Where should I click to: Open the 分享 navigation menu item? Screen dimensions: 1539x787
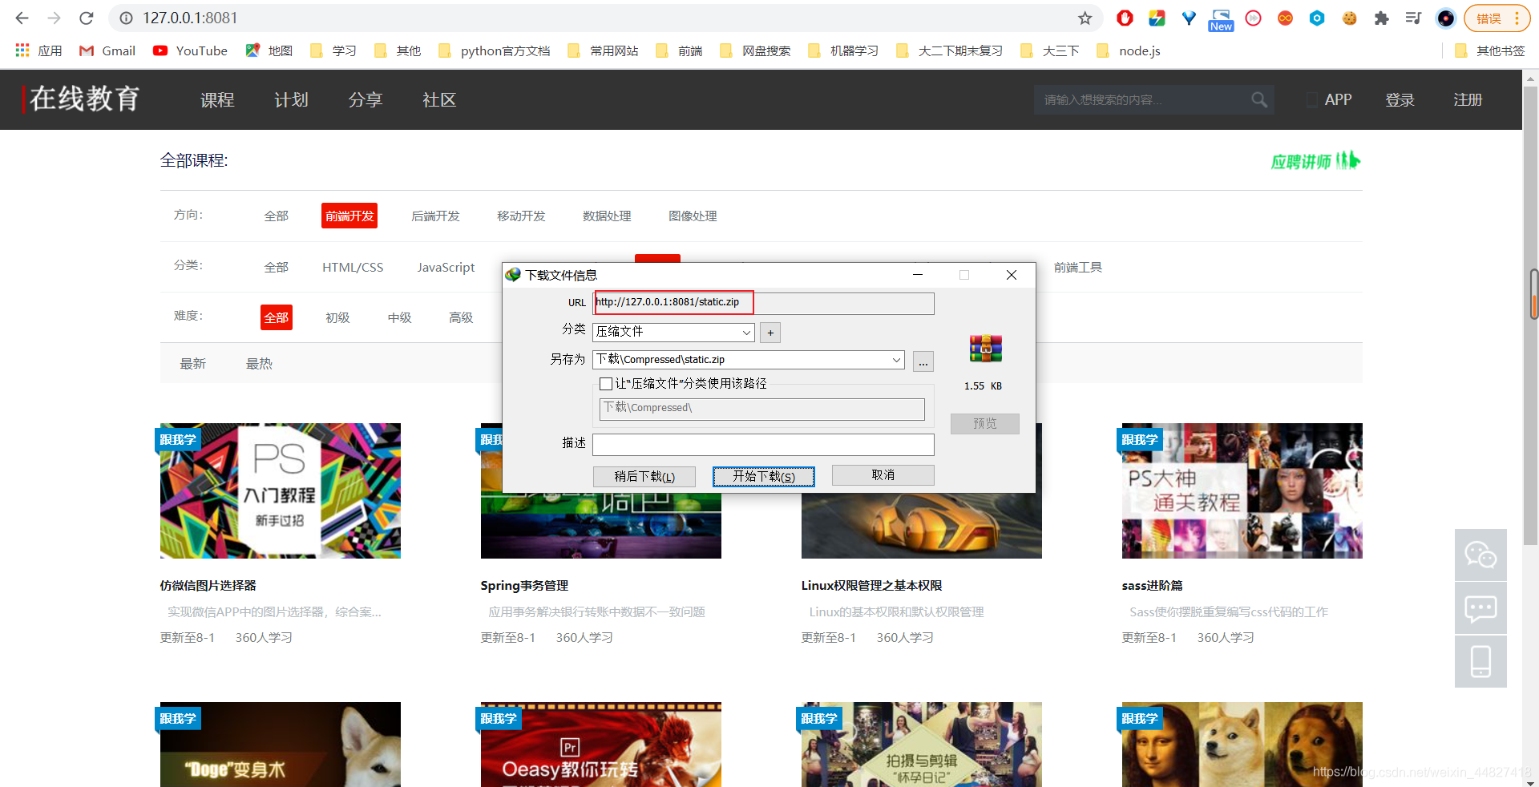(366, 99)
